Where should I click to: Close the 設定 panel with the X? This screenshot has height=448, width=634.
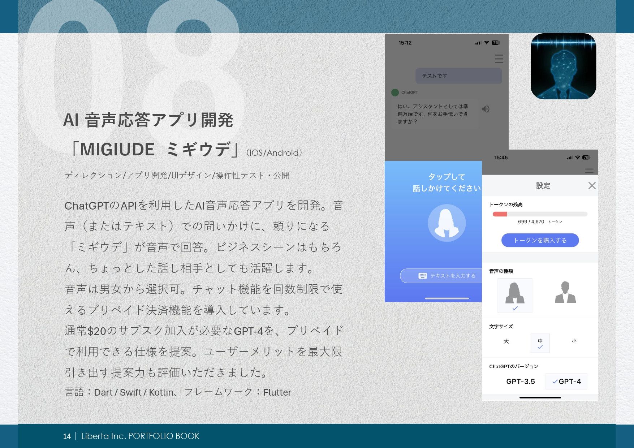(592, 185)
